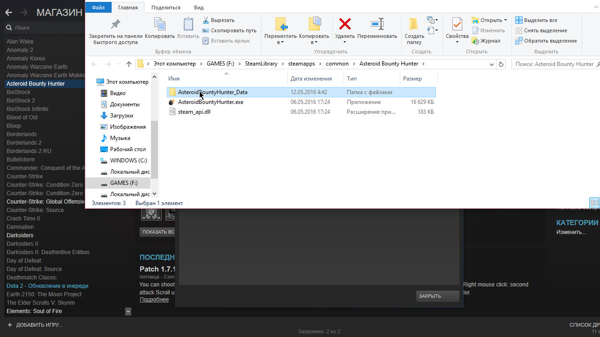This screenshot has width=600, height=337.
Task: Select Borderlands 2 in Steam library
Action: pos(24,143)
